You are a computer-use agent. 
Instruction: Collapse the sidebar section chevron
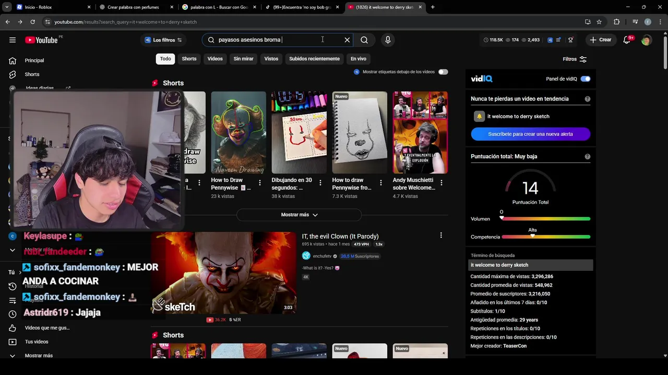click(x=13, y=250)
